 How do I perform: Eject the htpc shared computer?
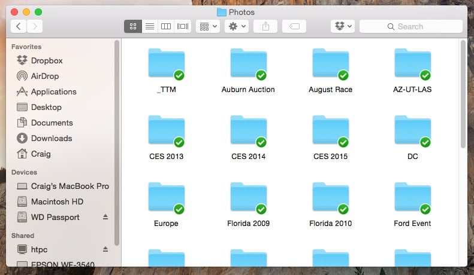105,249
